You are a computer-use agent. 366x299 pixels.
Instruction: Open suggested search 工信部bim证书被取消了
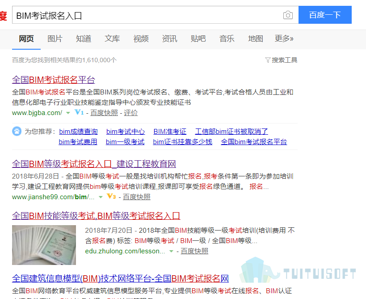(x=231, y=132)
